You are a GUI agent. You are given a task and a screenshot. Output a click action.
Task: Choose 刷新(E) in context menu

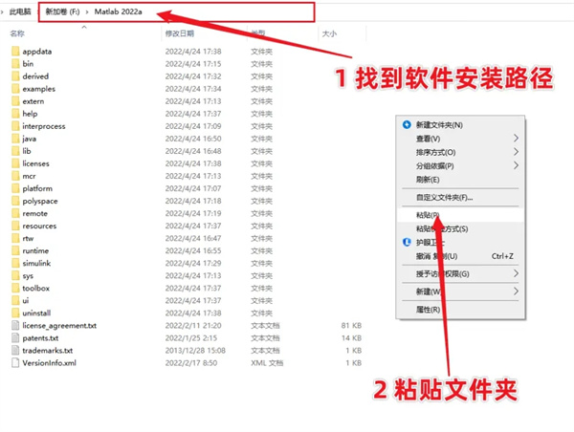[x=428, y=180]
